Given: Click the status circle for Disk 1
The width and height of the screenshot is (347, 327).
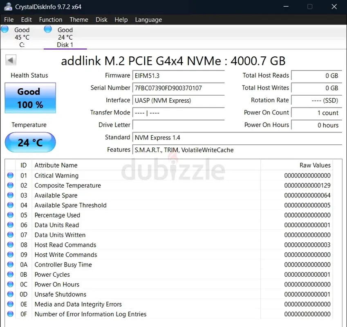Looking at the screenshot, I should coord(48,29).
